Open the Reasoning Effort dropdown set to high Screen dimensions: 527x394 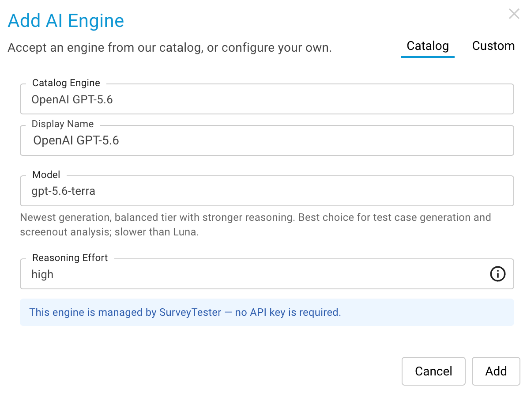(267, 274)
